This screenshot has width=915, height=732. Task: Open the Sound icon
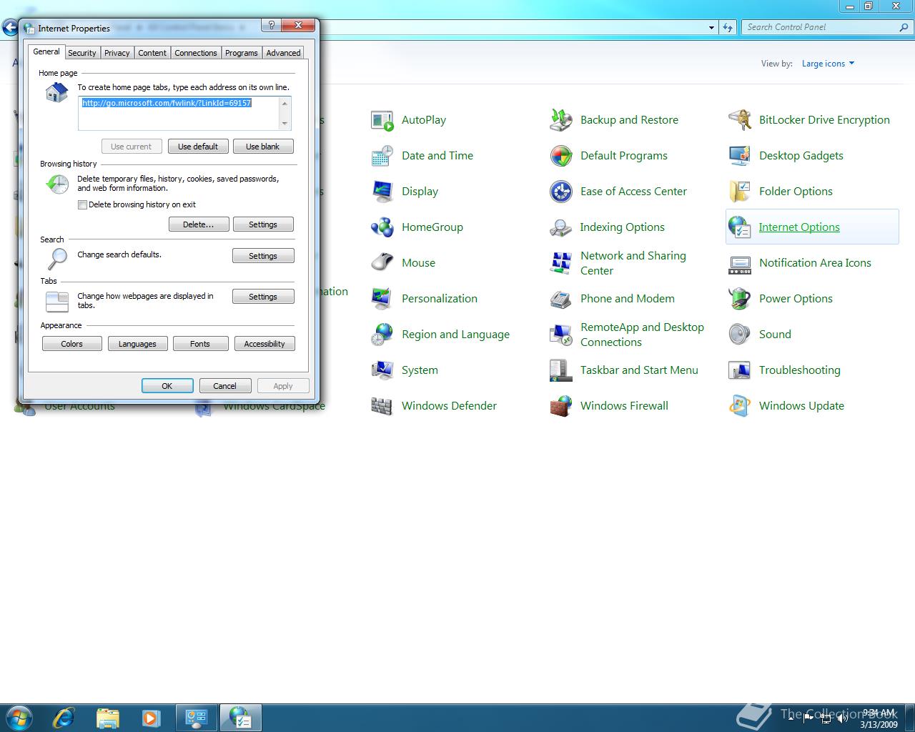point(740,335)
